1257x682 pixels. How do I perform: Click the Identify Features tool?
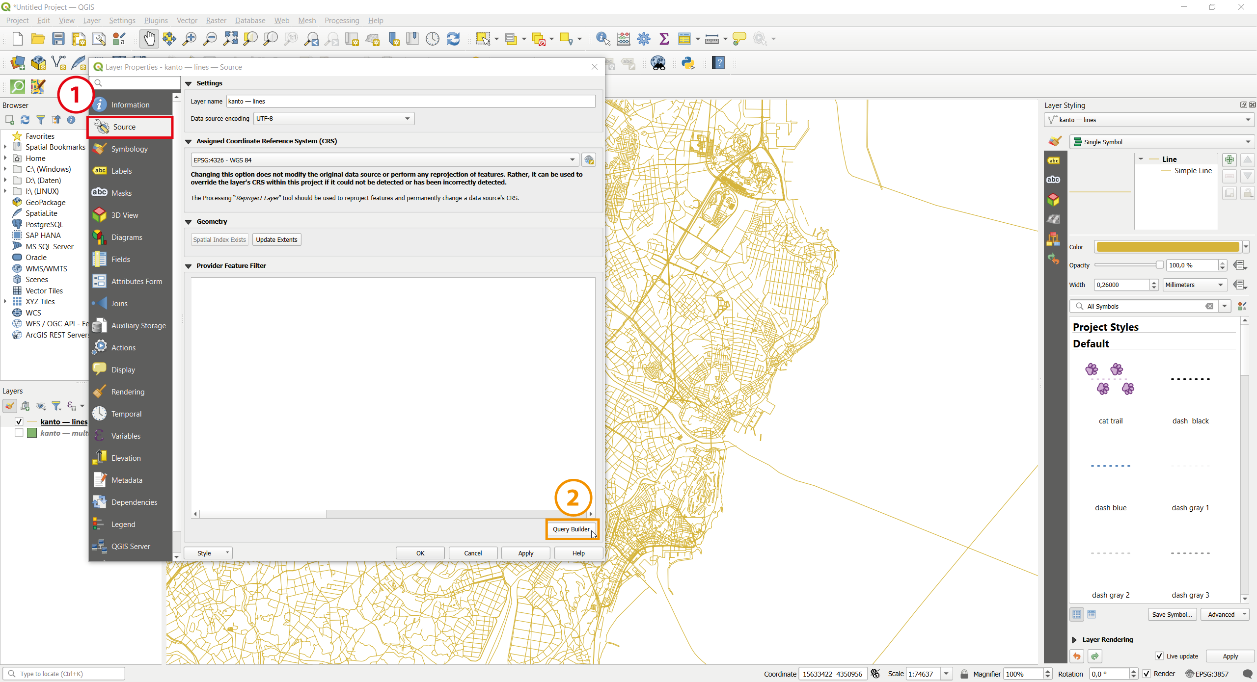point(602,39)
